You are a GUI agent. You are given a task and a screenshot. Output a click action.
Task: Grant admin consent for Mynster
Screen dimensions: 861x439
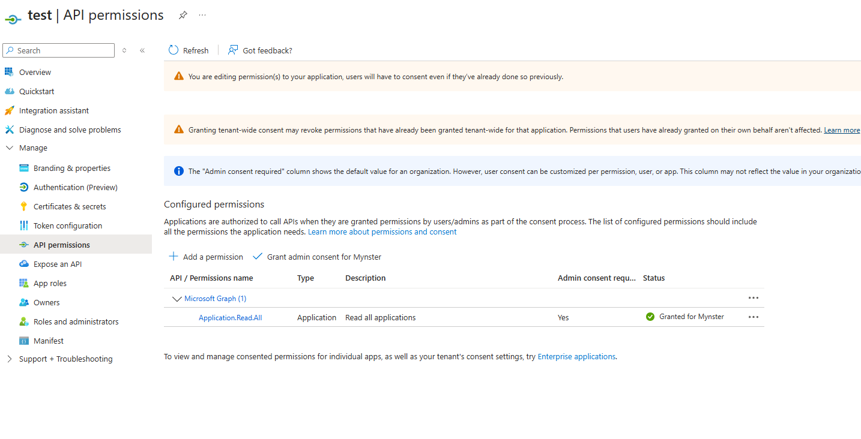pos(316,256)
